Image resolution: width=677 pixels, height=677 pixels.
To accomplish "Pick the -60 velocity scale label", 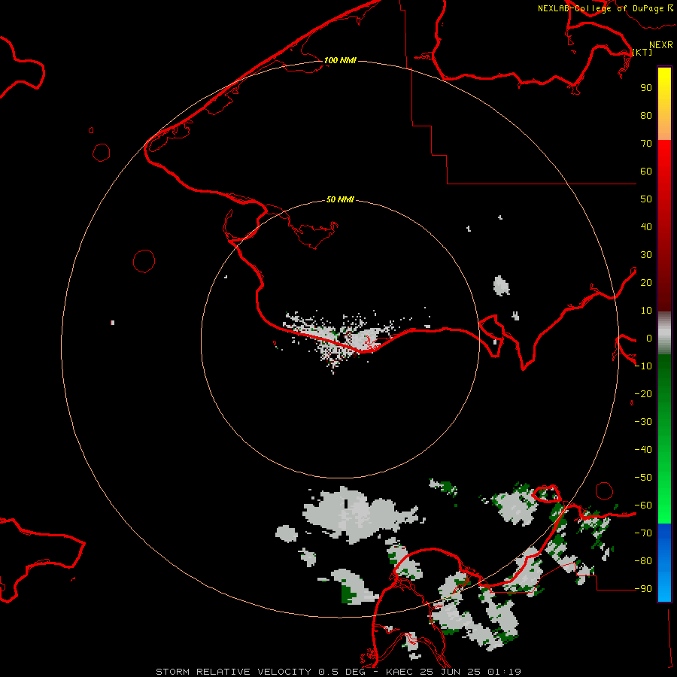I will [643, 505].
